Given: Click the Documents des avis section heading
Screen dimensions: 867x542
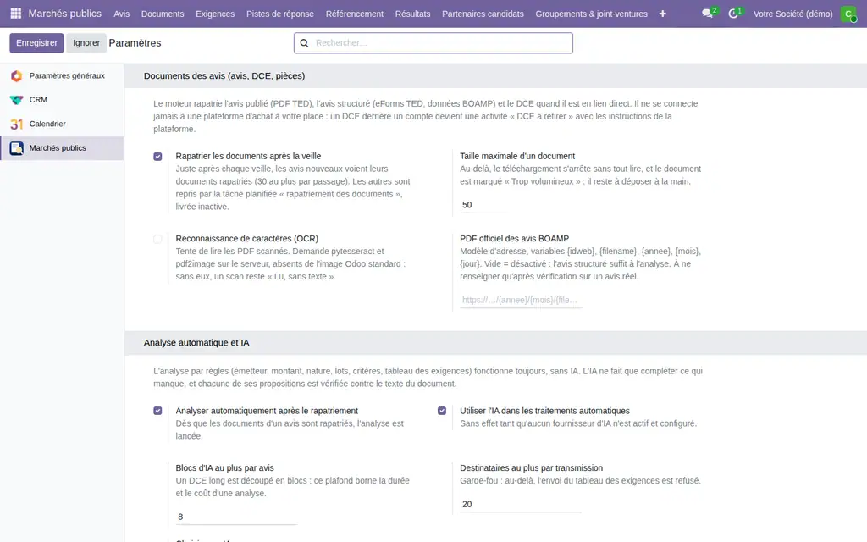Looking at the screenshot, I should (224, 75).
